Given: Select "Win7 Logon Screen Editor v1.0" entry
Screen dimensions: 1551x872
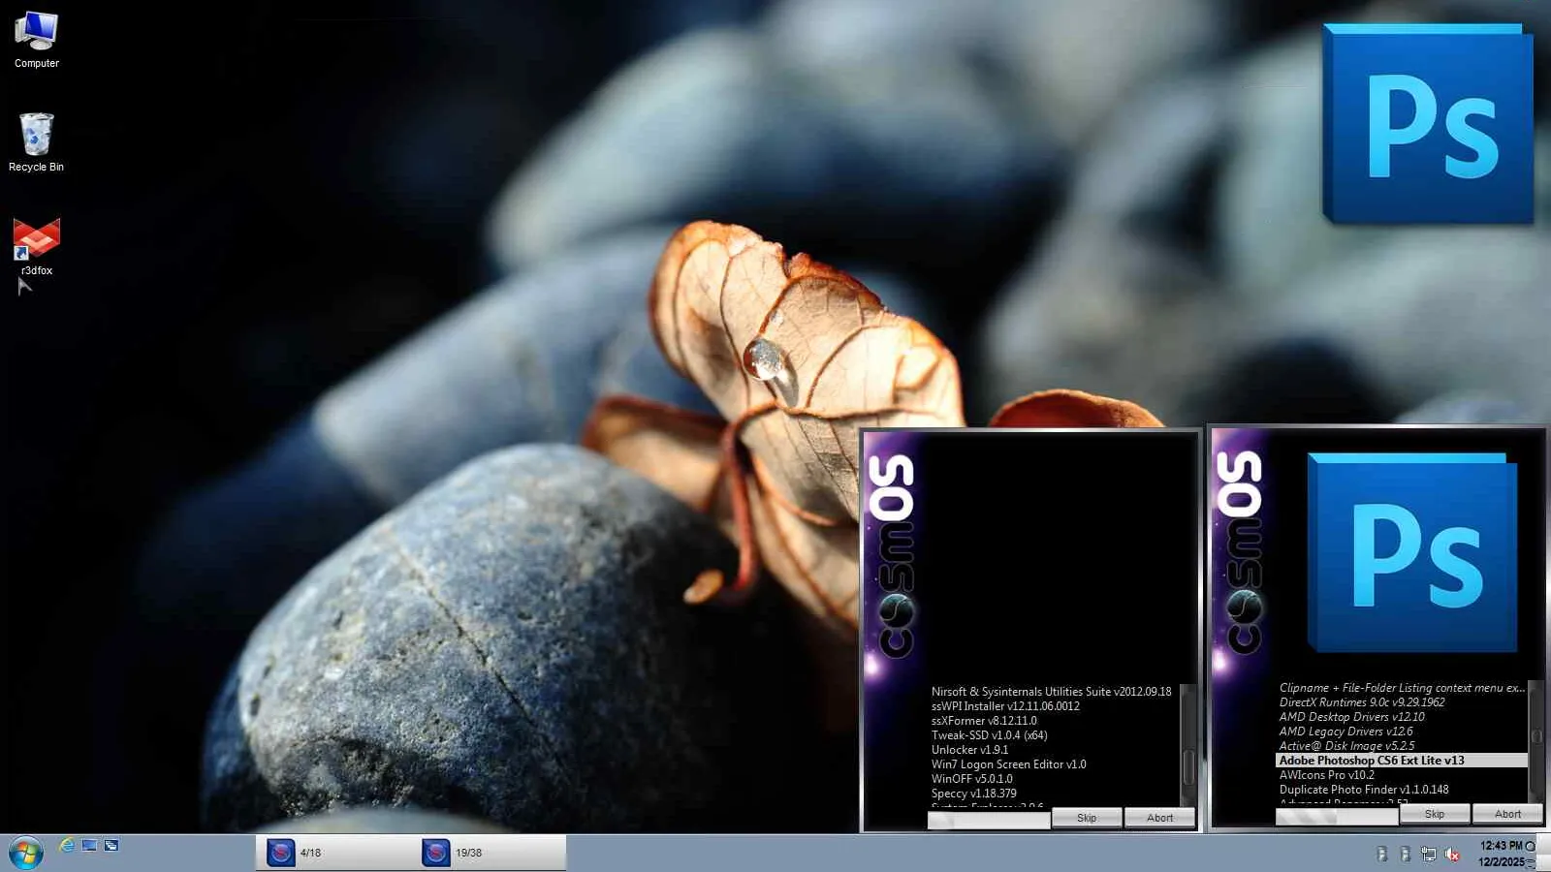Looking at the screenshot, I should (x=1008, y=764).
